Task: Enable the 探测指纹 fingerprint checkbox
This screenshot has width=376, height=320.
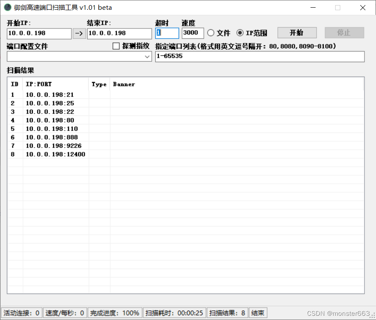Action: [116, 46]
